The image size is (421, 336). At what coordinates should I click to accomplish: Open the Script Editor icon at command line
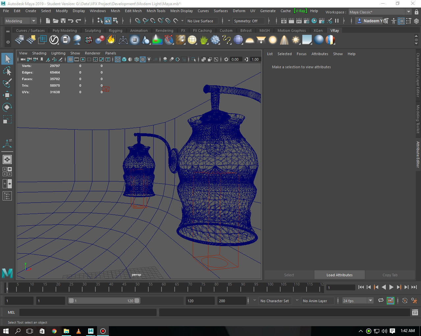point(415,312)
